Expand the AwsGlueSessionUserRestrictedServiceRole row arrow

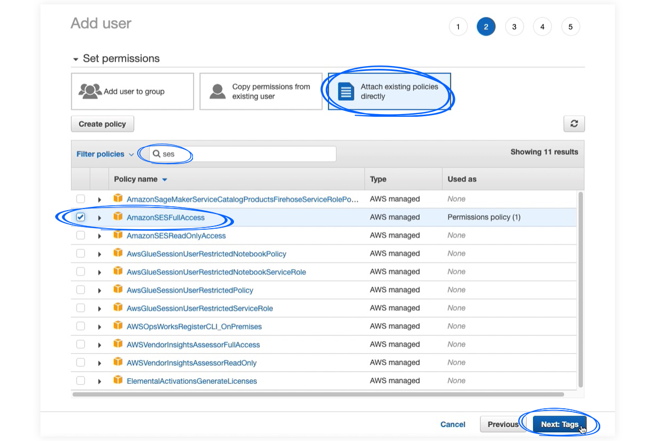coord(99,308)
